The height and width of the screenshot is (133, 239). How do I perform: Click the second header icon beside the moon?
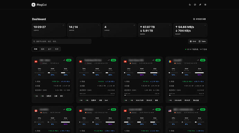[x=195, y=5]
